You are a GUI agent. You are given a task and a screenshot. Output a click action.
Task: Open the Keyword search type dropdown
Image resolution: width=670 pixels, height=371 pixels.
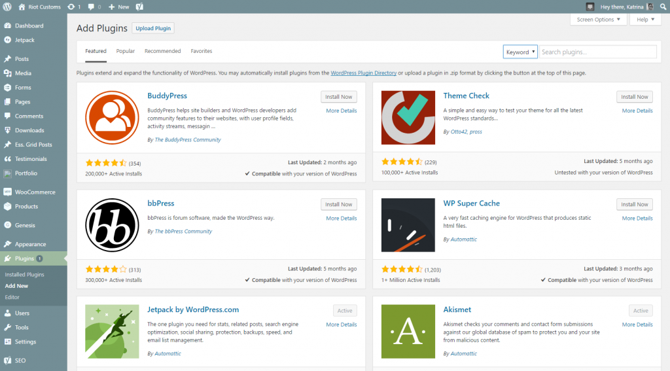pyautogui.click(x=520, y=52)
